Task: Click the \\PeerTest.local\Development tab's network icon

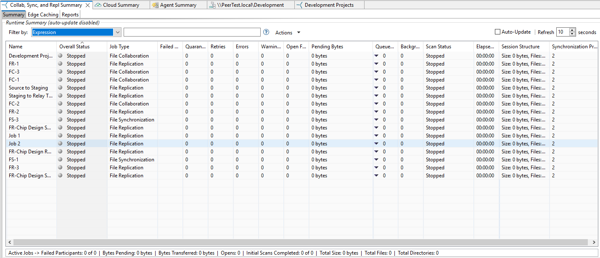Action: (x=213, y=5)
